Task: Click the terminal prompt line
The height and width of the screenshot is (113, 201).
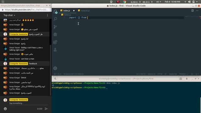Action: (79, 88)
